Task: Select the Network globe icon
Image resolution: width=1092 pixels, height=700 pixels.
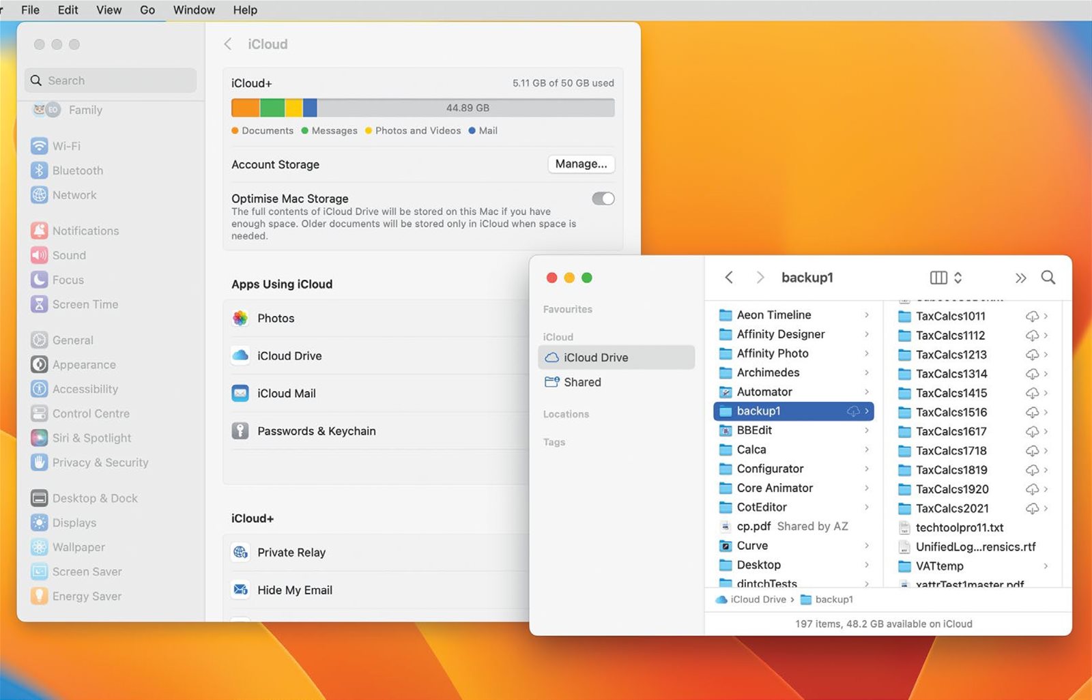Action: click(40, 195)
